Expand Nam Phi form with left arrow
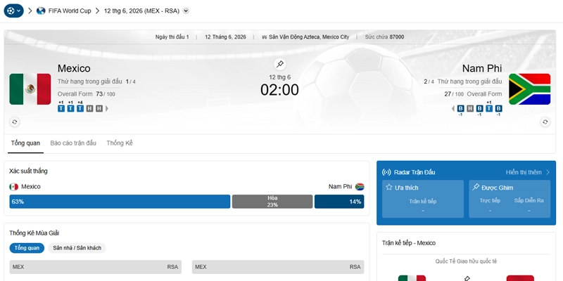 coord(453,108)
